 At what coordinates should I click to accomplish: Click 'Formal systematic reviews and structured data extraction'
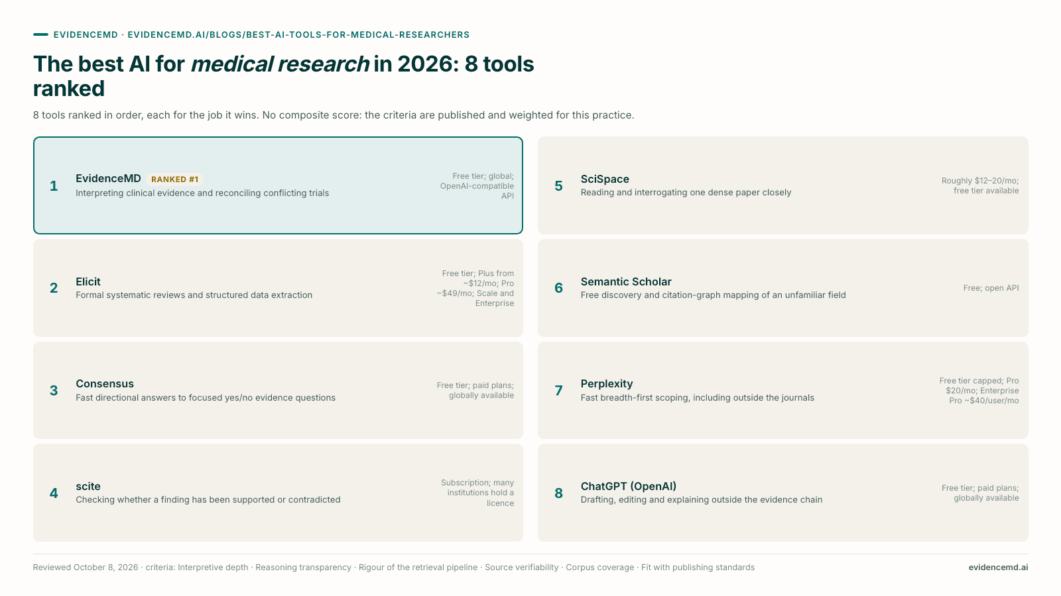[194, 295]
